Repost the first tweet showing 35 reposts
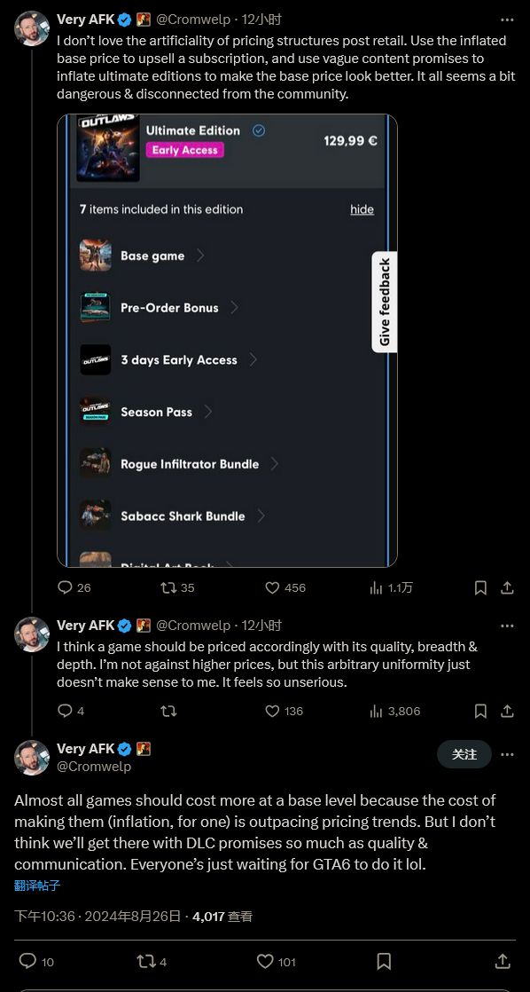Image resolution: width=530 pixels, height=992 pixels. pos(177,587)
